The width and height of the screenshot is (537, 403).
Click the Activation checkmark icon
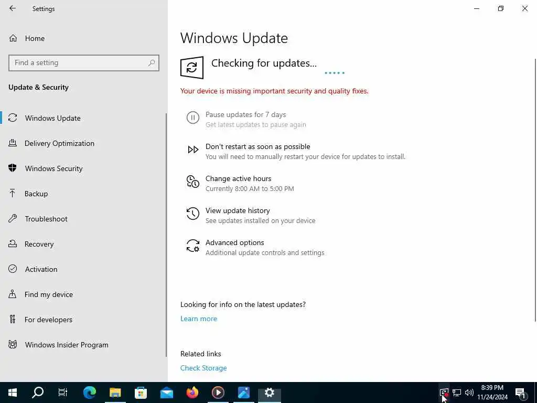pyautogui.click(x=13, y=269)
